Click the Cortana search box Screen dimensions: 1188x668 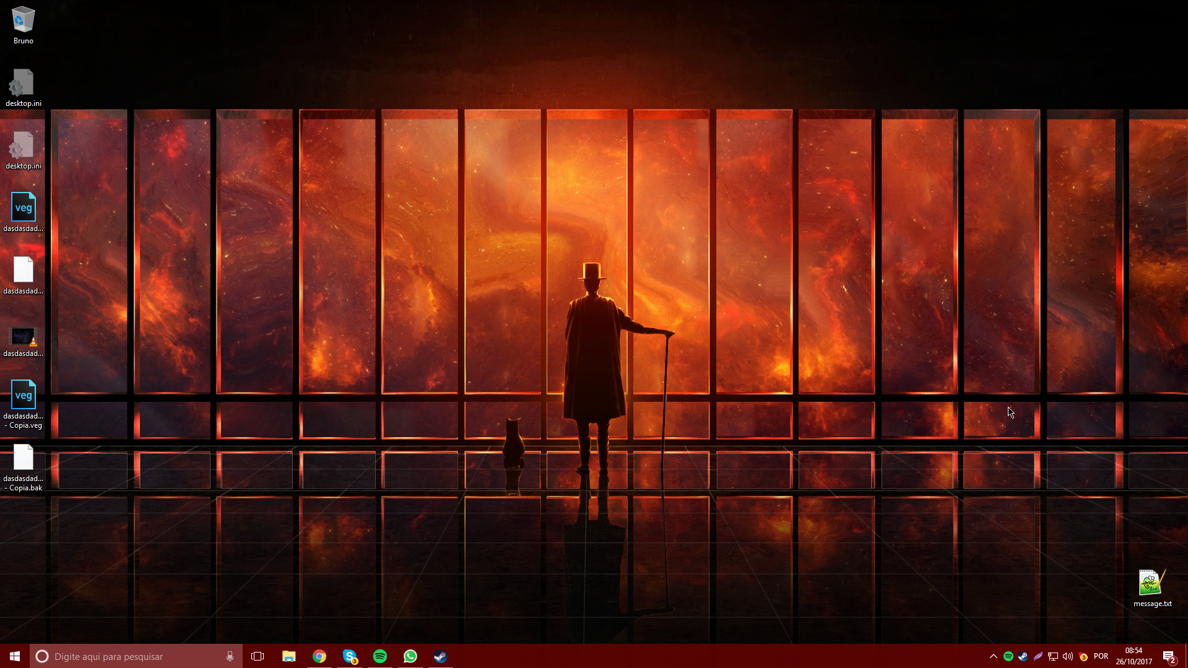coord(136,656)
